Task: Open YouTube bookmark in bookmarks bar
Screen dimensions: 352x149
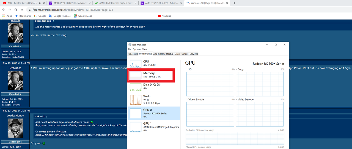Action: click(164, 16)
